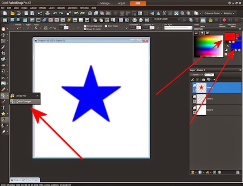Select the Preset Shape star tool
Screen dimensions: 243x186
tap(3, 114)
